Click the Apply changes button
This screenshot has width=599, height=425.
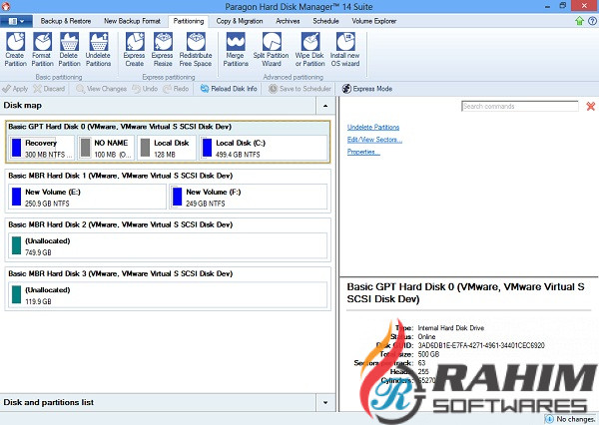[15, 89]
